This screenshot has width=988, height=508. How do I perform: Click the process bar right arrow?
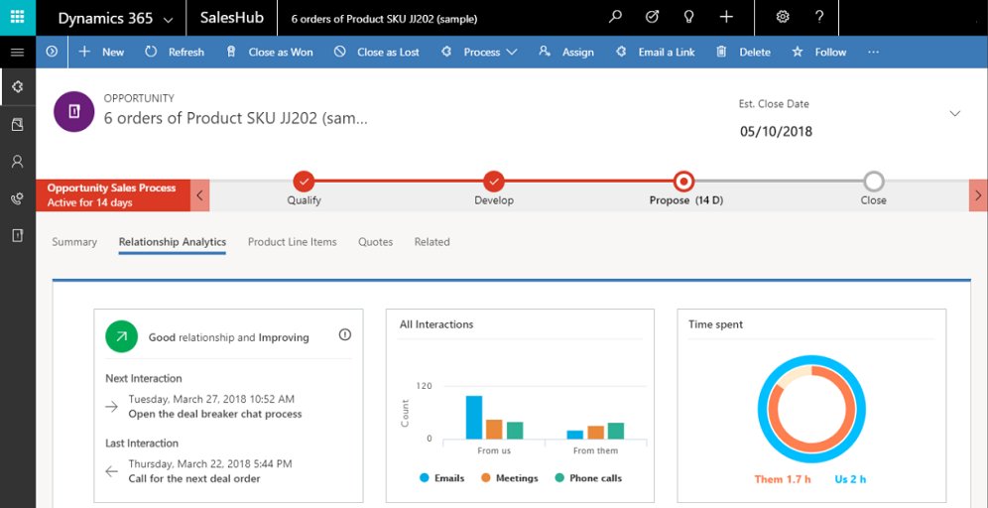(978, 195)
